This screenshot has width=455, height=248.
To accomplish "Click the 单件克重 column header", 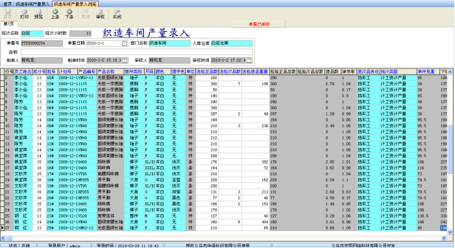I will point(428,71).
